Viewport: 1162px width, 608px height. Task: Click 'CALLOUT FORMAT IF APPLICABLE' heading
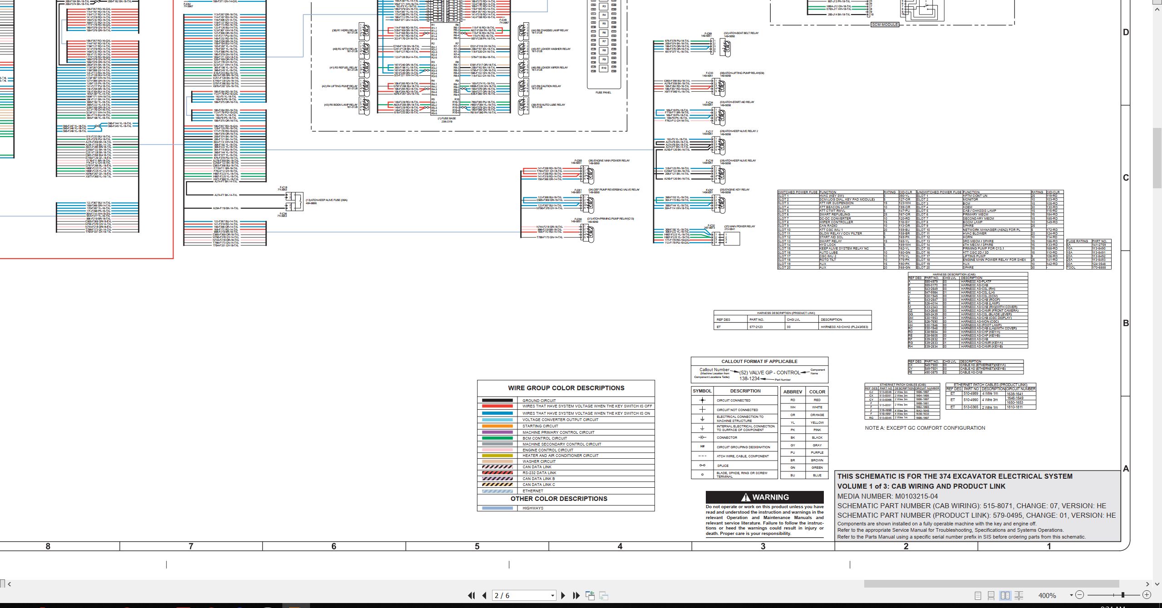[759, 362]
